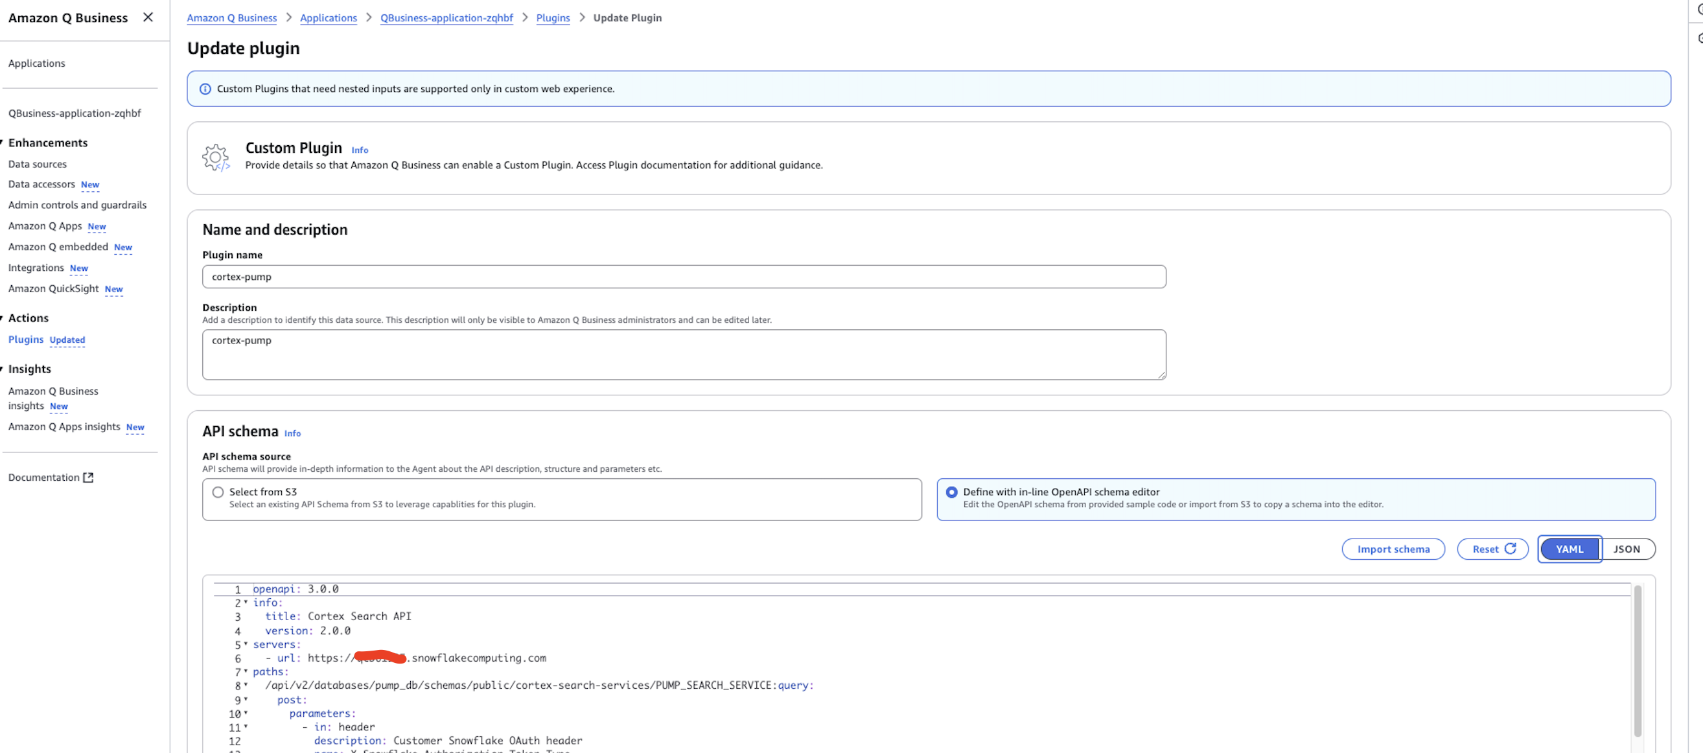
Task: Collapse the Actions sidebar section
Action: point(2,318)
